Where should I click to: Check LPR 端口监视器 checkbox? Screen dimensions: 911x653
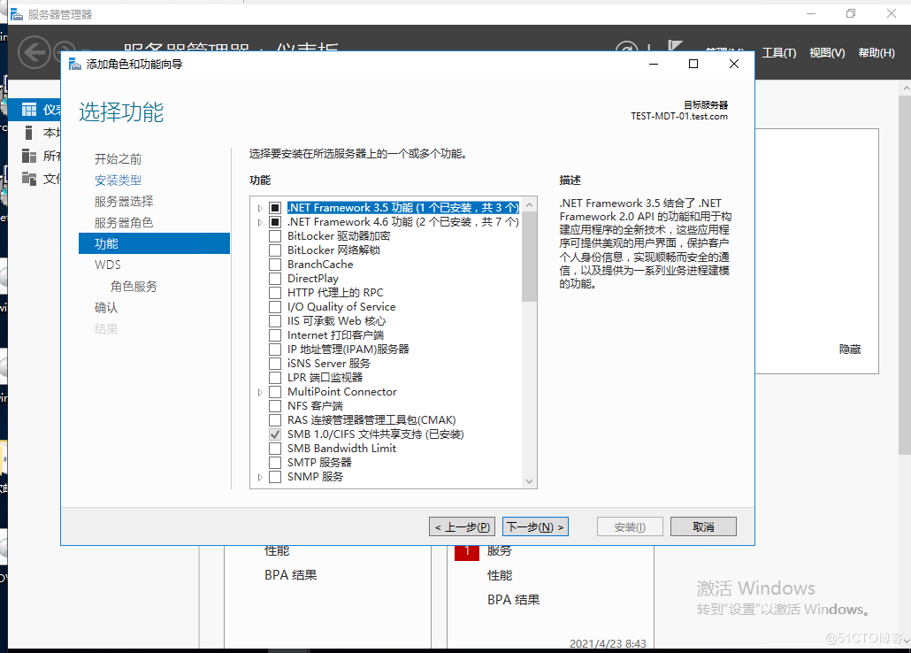[275, 378]
